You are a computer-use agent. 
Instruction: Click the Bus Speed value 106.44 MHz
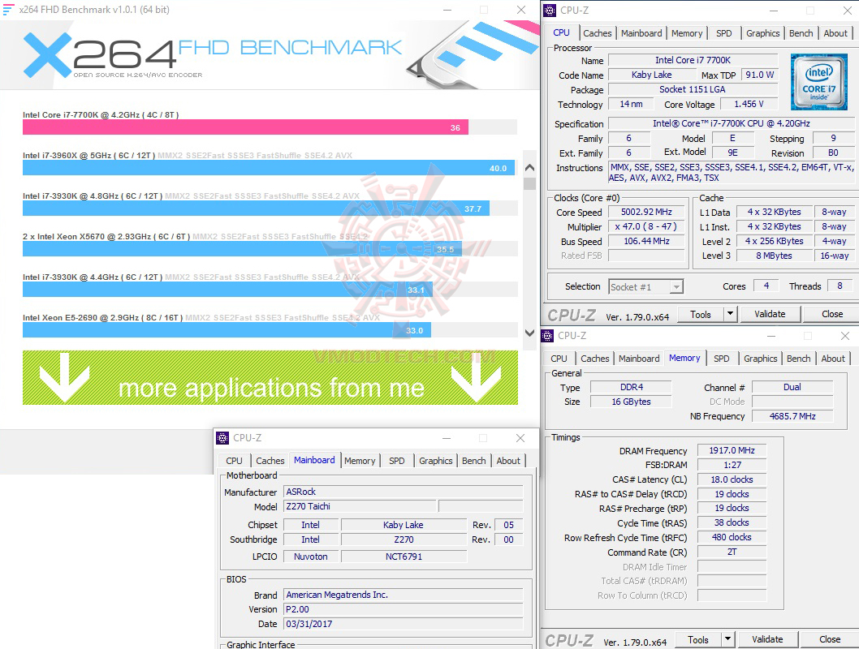[646, 241]
